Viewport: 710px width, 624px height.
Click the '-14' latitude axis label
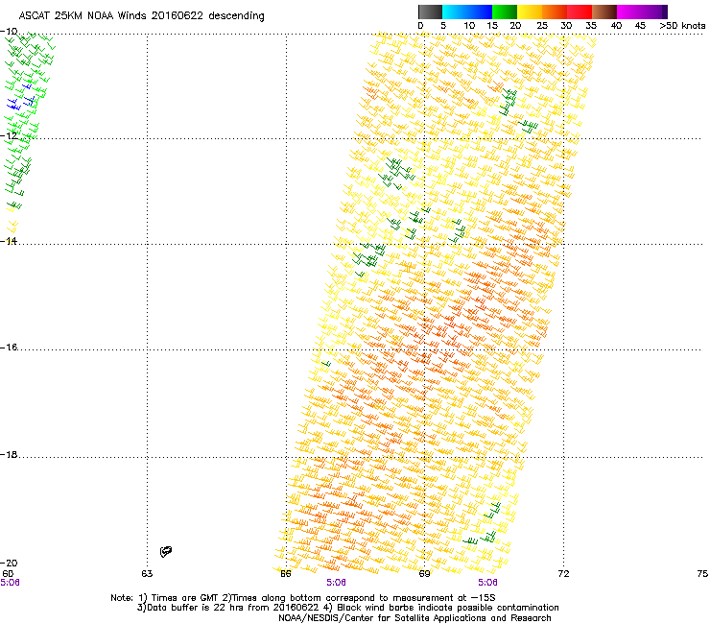[9, 241]
